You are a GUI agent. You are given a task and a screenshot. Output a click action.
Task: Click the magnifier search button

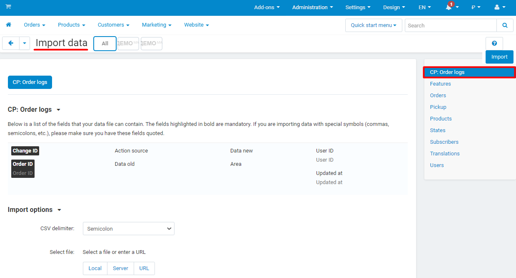(505, 25)
